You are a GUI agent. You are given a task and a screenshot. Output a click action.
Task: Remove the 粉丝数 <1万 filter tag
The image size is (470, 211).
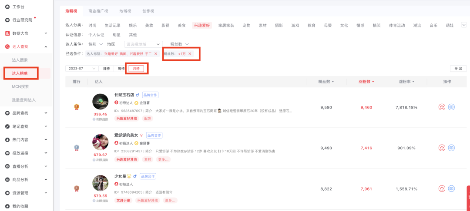190,54
